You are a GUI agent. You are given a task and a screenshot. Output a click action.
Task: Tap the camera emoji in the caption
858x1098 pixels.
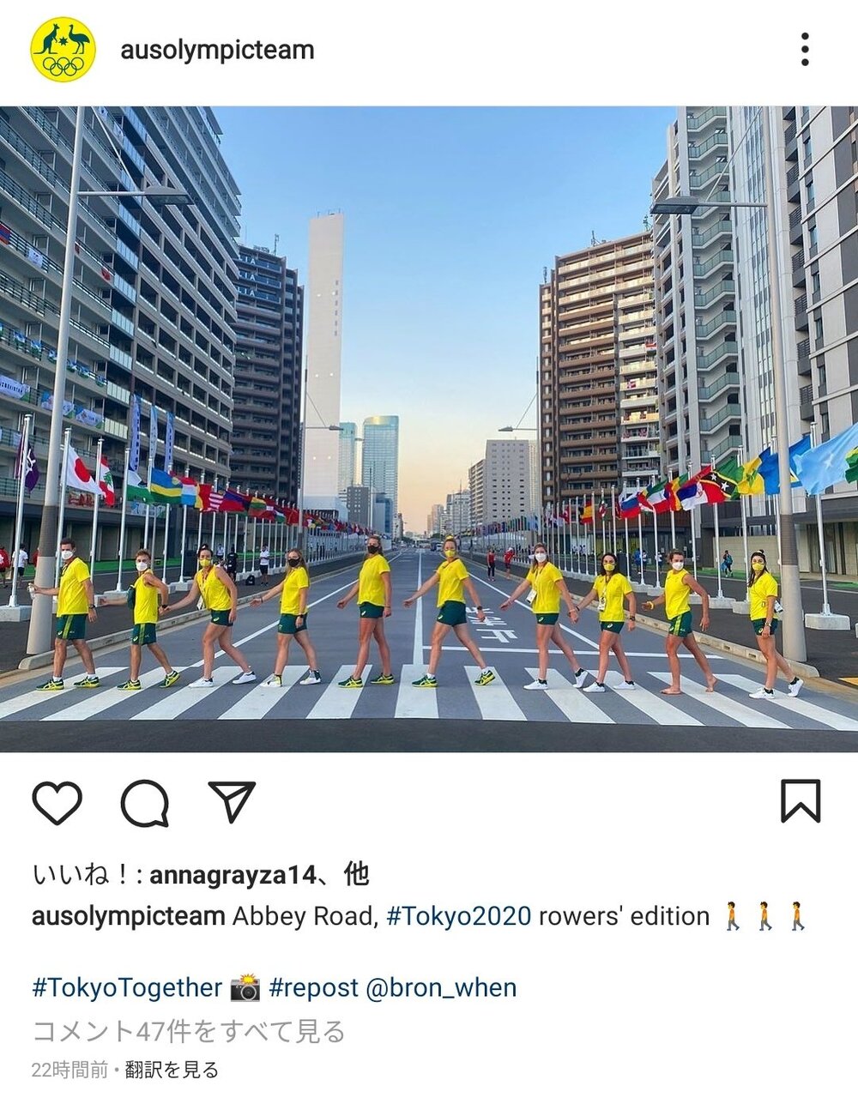point(245,988)
